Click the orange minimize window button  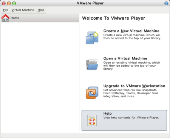point(9,3)
